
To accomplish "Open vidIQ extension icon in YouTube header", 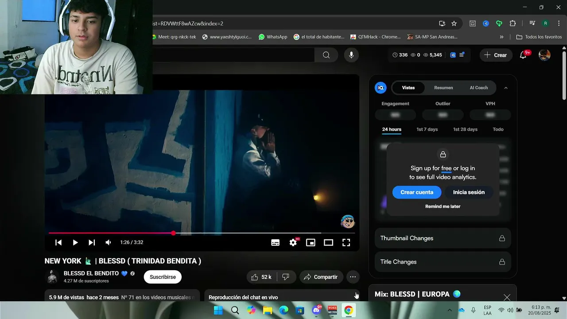I will point(453,55).
